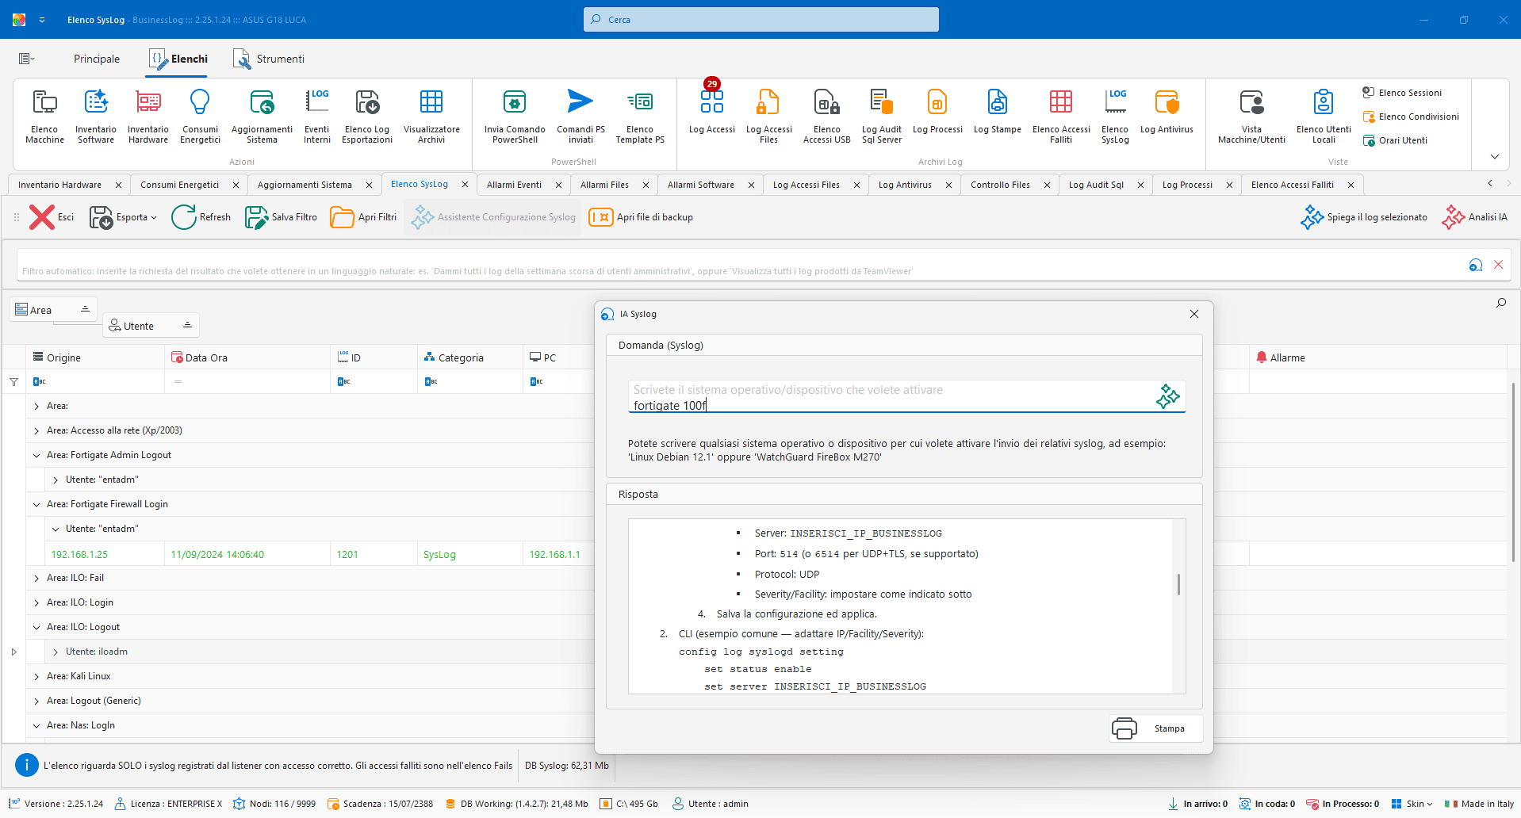Click the Risposta panel vertical scrollbar
The image size is (1521, 818).
pos(1178,585)
